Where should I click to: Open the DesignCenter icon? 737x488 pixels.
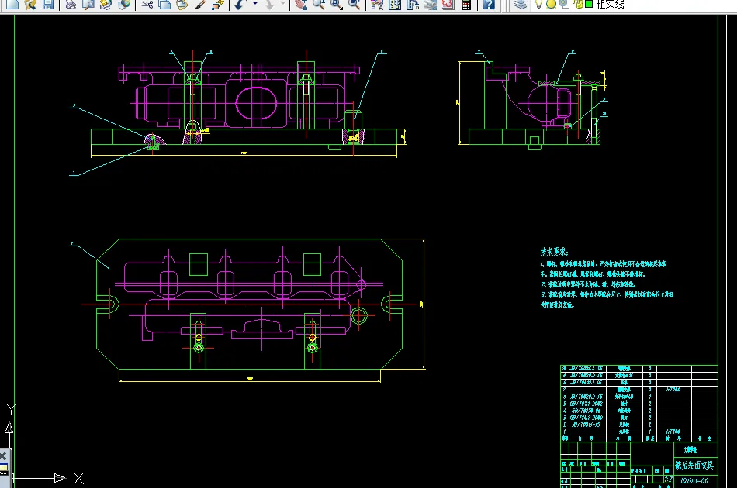tap(395, 4)
